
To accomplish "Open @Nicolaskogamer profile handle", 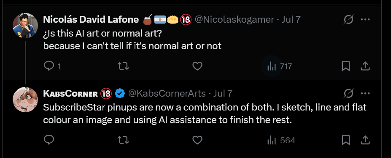I will [234, 19].
